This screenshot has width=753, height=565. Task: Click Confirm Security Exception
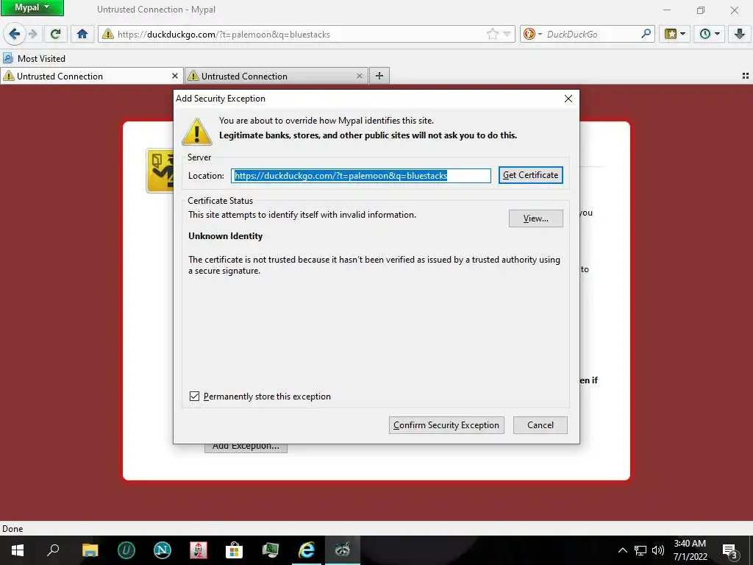(x=446, y=424)
